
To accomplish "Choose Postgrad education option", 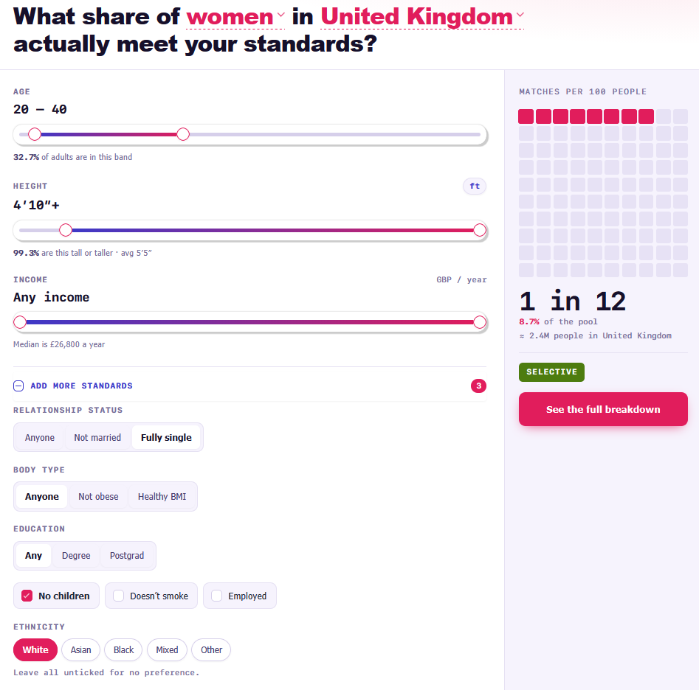I will click(127, 556).
